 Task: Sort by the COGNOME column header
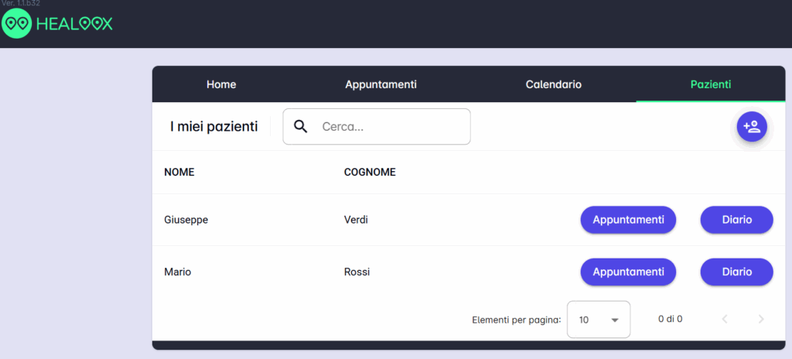pos(370,173)
